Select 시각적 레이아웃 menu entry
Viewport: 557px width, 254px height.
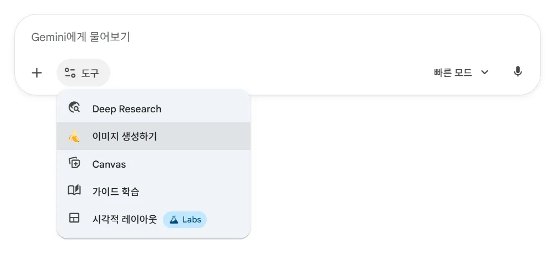click(x=124, y=220)
